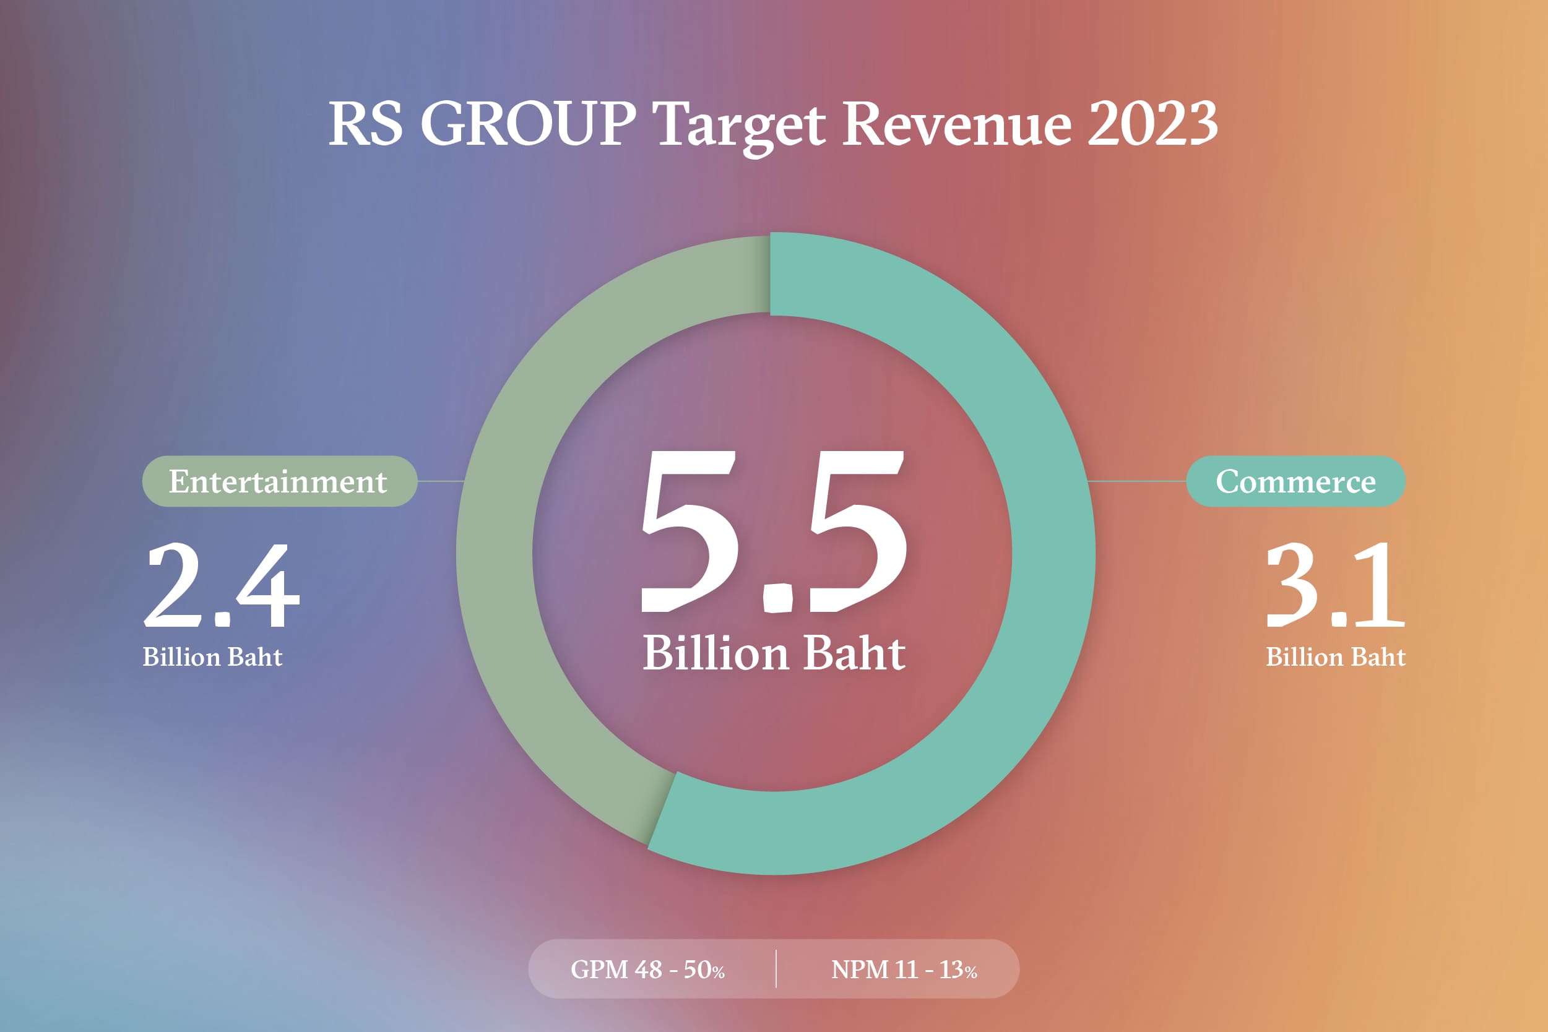Click the word Revenue in the title

(x=956, y=124)
